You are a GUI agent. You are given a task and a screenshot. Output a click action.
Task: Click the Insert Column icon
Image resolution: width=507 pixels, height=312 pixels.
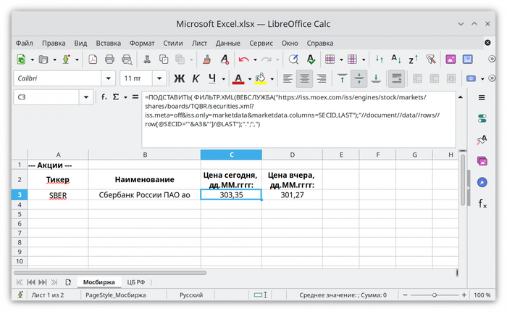(x=352, y=59)
